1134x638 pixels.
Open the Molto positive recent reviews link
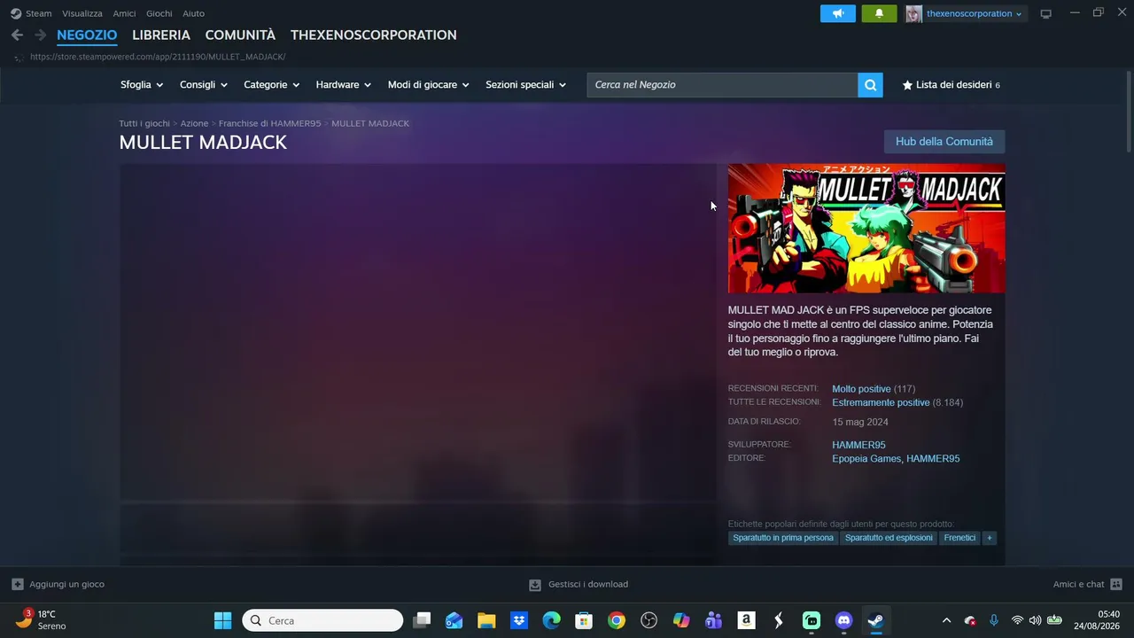(x=861, y=389)
